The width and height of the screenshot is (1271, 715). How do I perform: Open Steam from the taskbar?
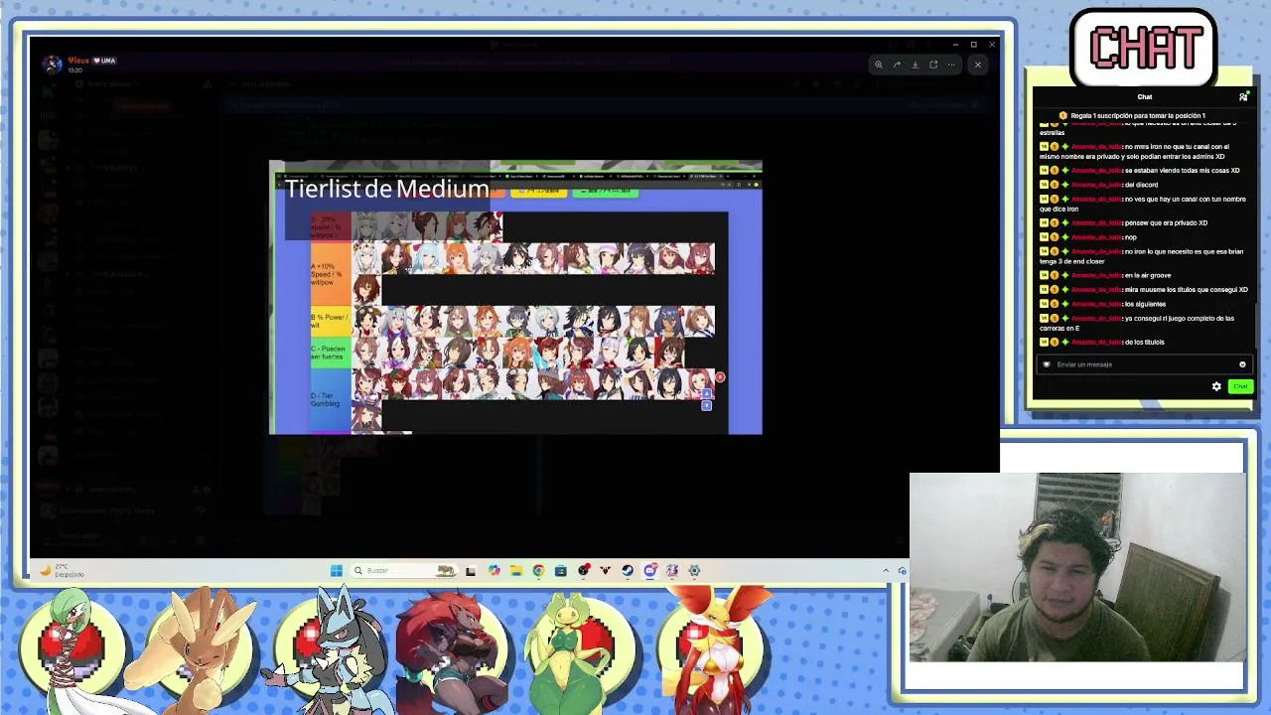[x=628, y=570]
